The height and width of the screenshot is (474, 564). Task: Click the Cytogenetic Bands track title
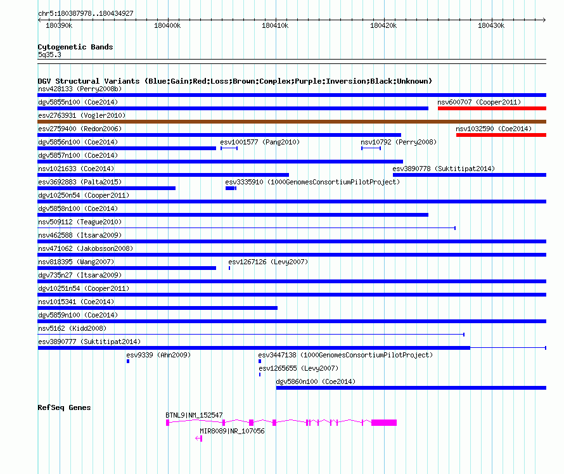coord(75,47)
